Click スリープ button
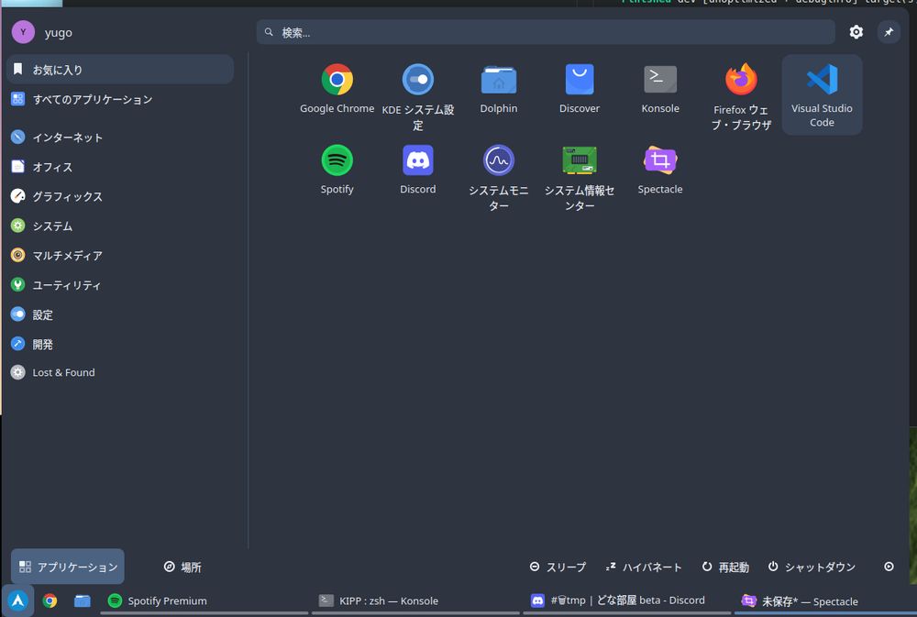This screenshot has width=917, height=617. tap(558, 567)
